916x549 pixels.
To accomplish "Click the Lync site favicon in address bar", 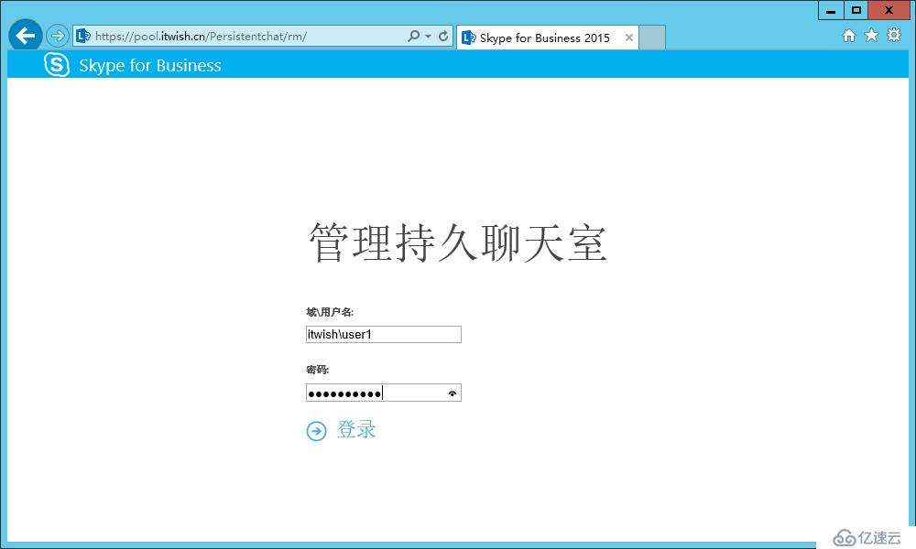I will coord(83,37).
